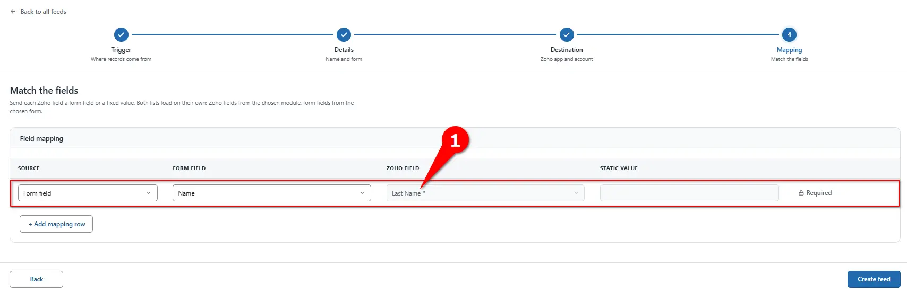Click the Trigger step label

pos(121,50)
